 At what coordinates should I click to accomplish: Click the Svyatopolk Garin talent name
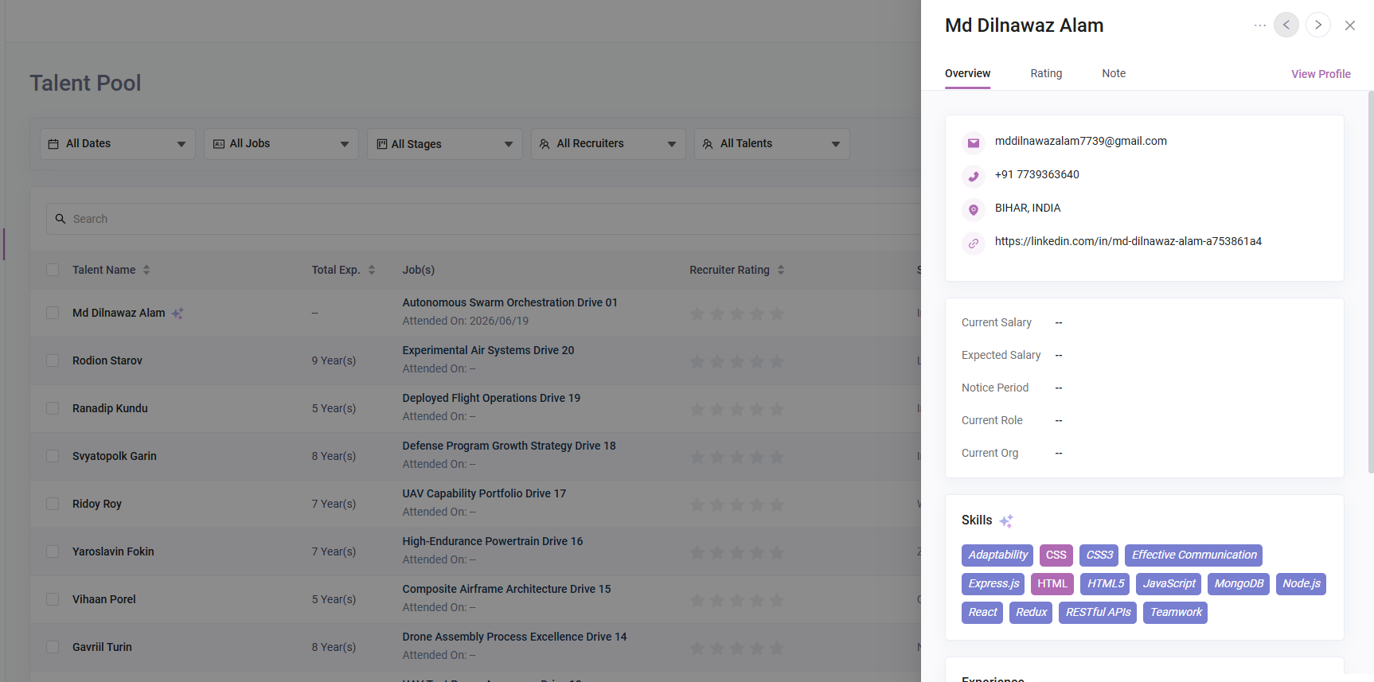(115, 456)
